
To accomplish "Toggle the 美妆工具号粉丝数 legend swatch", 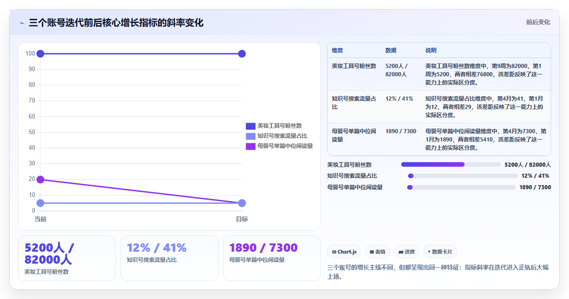I will pos(250,126).
